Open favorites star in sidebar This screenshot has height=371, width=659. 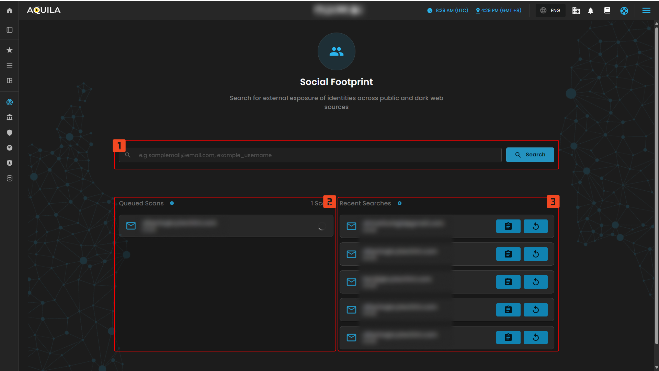pos(10,50)
